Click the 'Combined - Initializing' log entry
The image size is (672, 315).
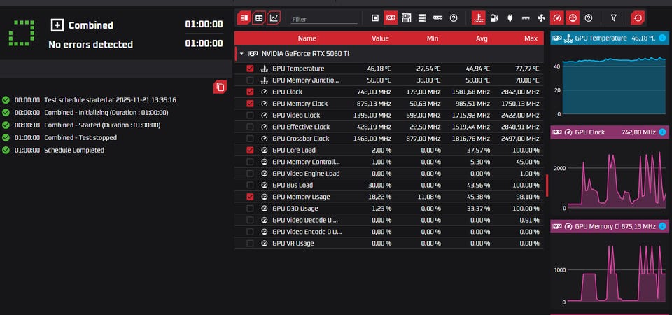point(106,112)
